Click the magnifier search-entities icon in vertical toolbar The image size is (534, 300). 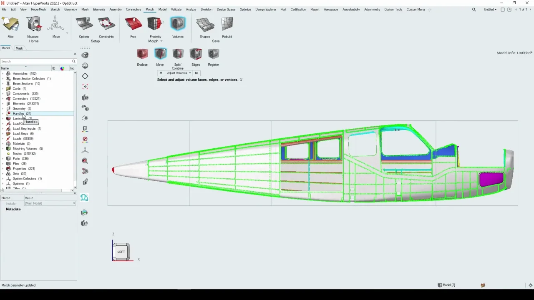85,161
